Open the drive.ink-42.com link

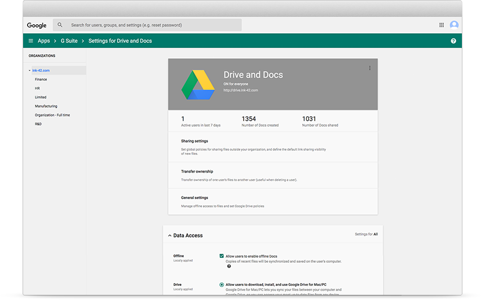pos(241,90)
